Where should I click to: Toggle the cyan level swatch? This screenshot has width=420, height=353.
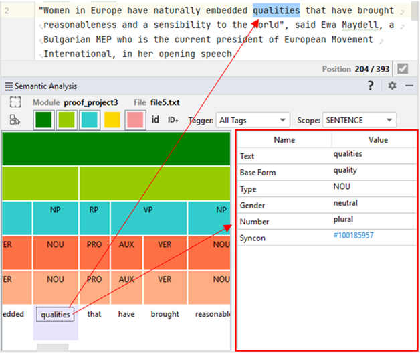tap(89, 120)
